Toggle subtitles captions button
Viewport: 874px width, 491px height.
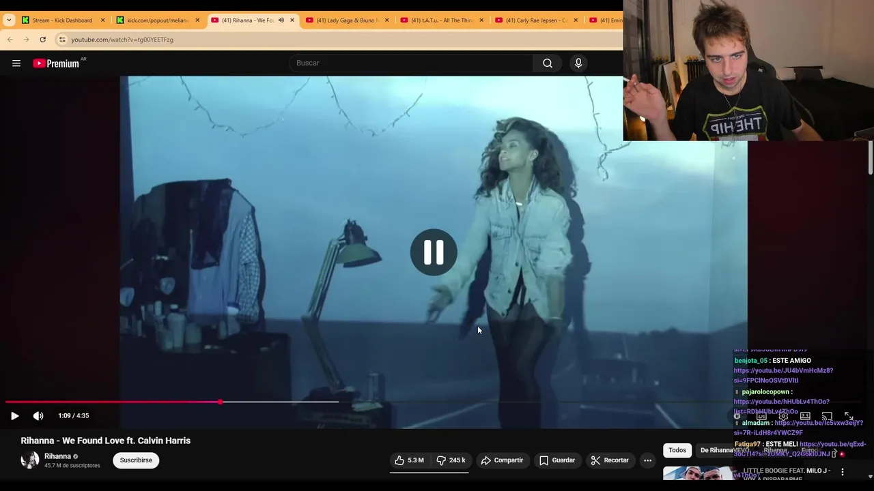[761, 416]
